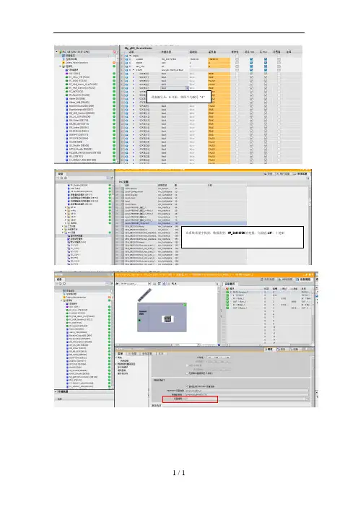Image resolution: width=358 pixels, height=507 pixels.
Task: Select PROFINET接口 [X1] in inspector navigation
Action: (x=126, y=364)
